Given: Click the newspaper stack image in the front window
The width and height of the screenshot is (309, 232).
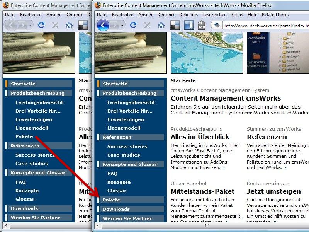Looking at the screenshot, I should [131, 53].
